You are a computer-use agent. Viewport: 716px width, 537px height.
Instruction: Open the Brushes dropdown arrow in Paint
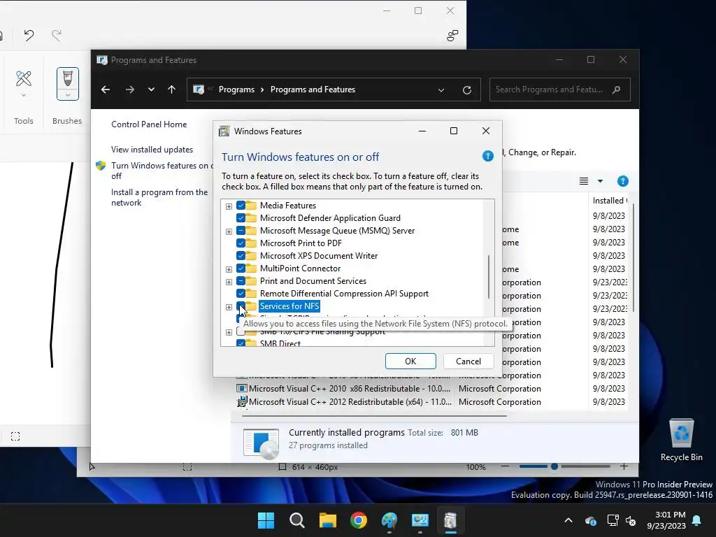pyautogui.click(x=68, y=95)
